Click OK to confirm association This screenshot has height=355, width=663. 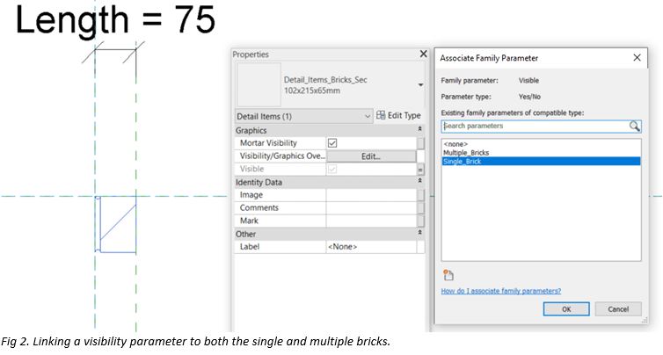coord(565,309)
